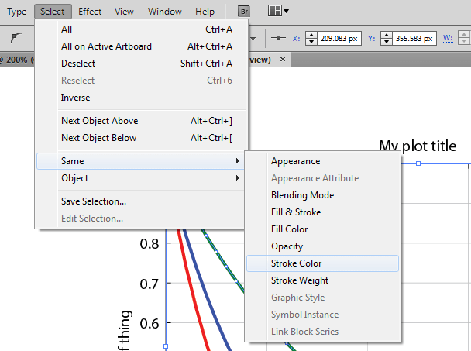Image resolution: width=471 pixels, height=351 pixels.
Task: Open the Effect menu
Action: pyautogui.click(x=90, y=12)
